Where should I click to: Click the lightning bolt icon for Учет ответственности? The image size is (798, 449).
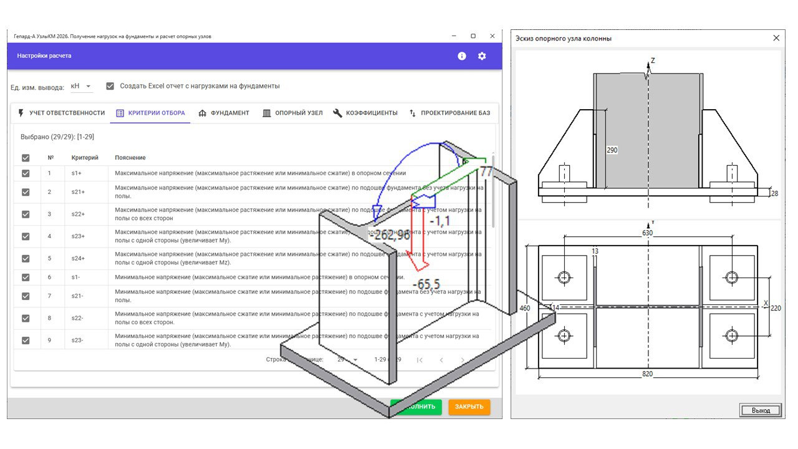pos(21,113)
